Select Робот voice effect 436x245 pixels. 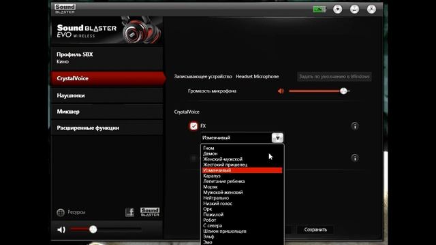point(242,220)
